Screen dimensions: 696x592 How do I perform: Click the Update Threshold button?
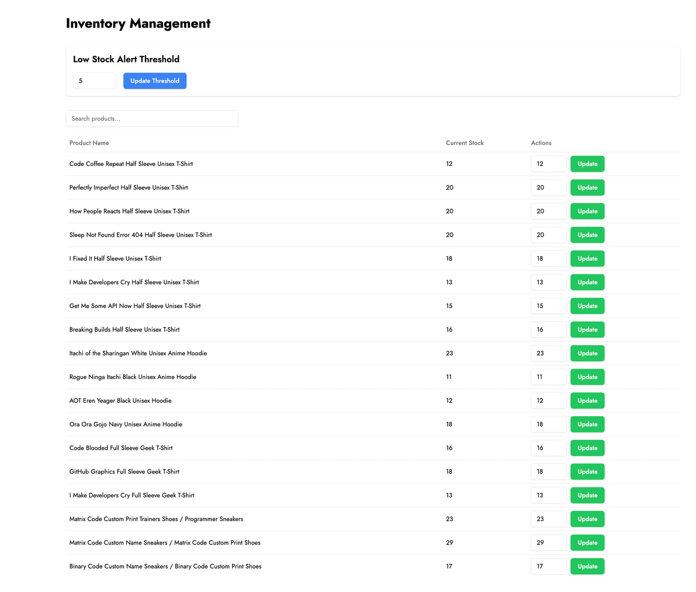(155, 81)
